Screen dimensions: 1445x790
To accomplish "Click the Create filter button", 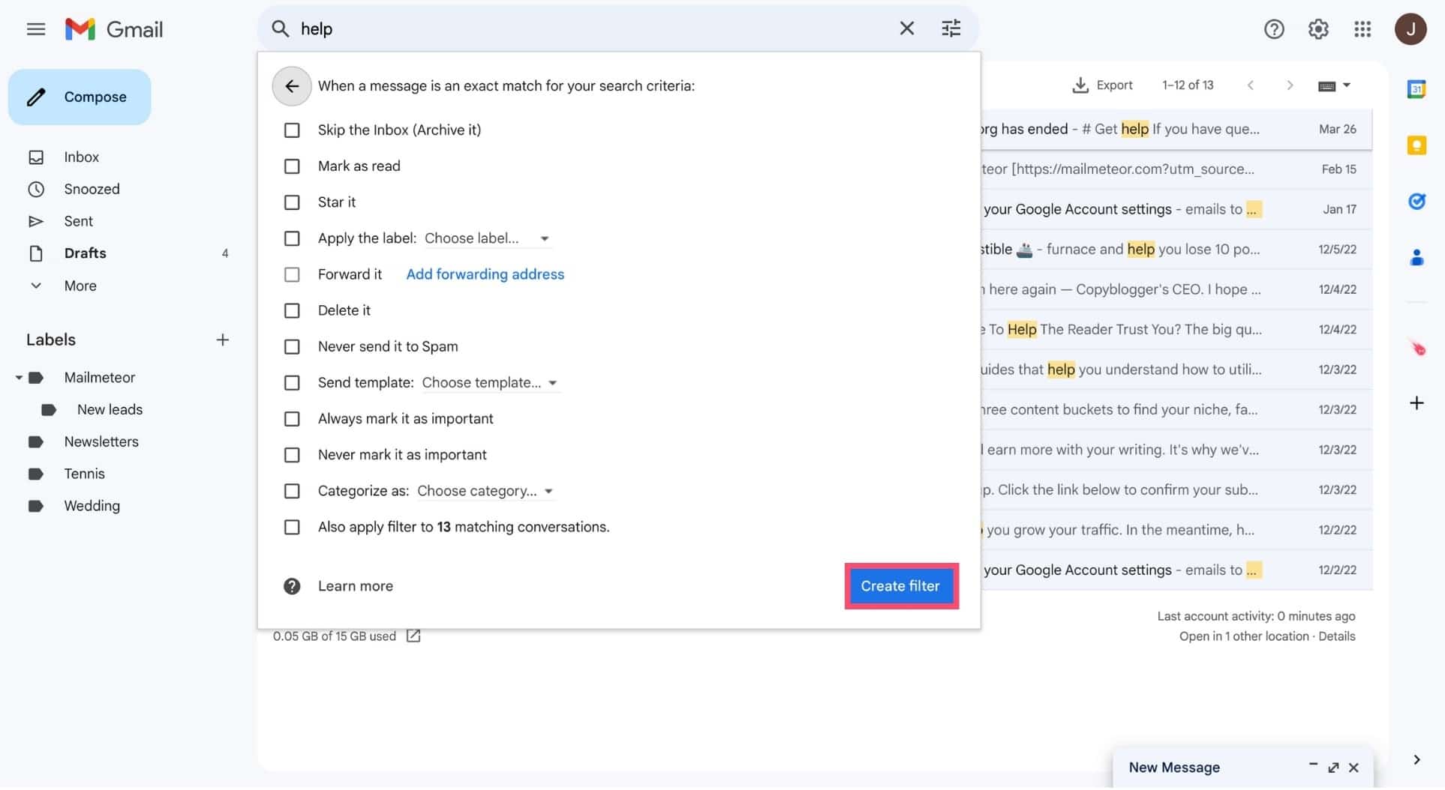I will [x=900, y=586].
